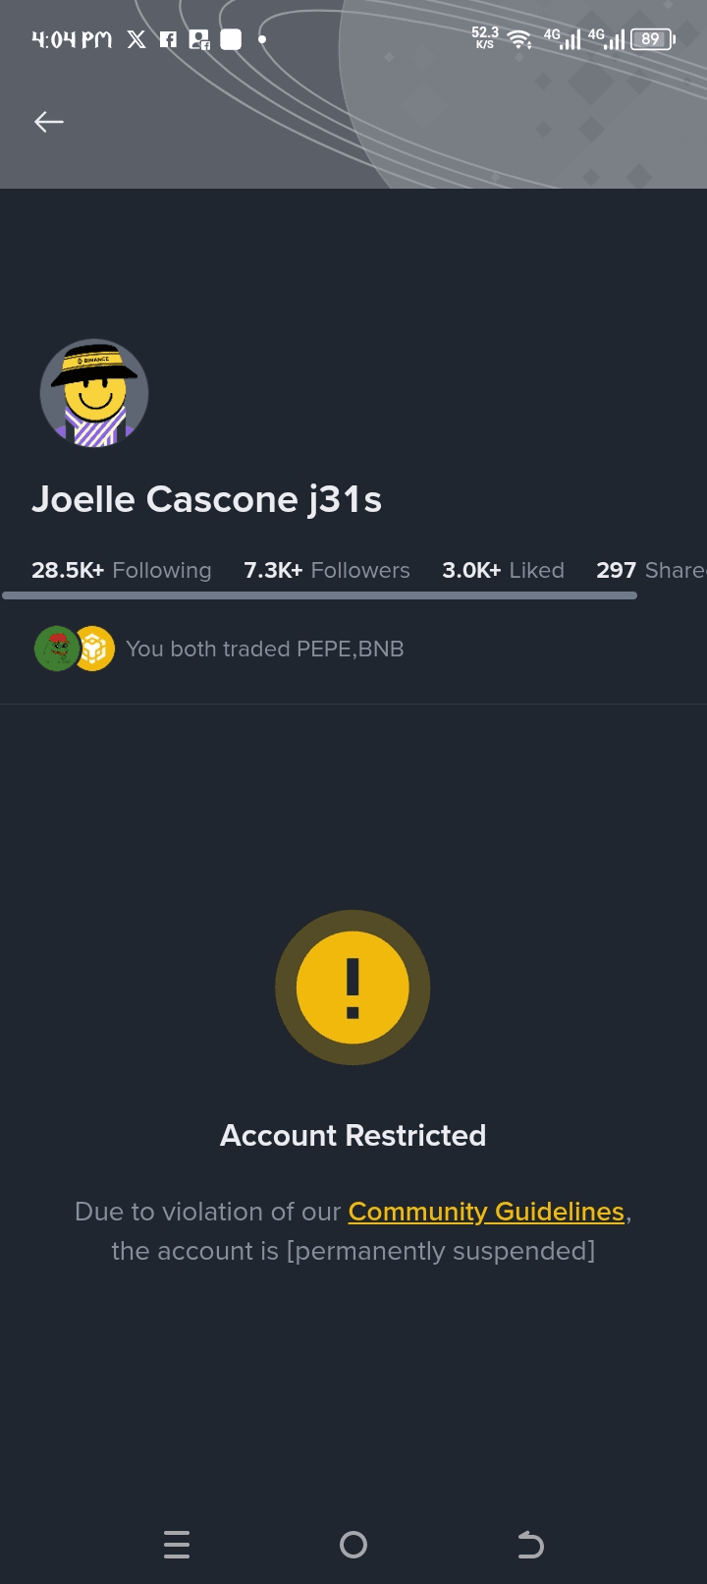The height and width of the screenshot is (1584, 707).
Task: Click the horizontal stats scrollbar
Action: 320,595
